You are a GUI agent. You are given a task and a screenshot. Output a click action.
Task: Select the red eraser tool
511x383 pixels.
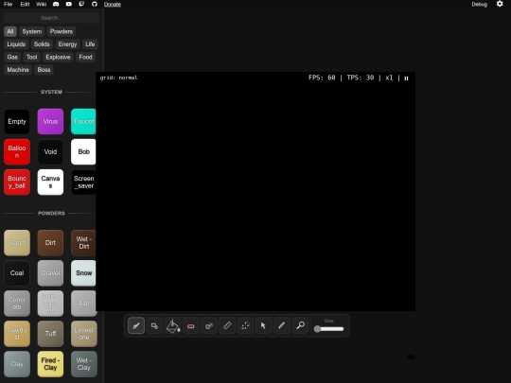tap(191, 325)
